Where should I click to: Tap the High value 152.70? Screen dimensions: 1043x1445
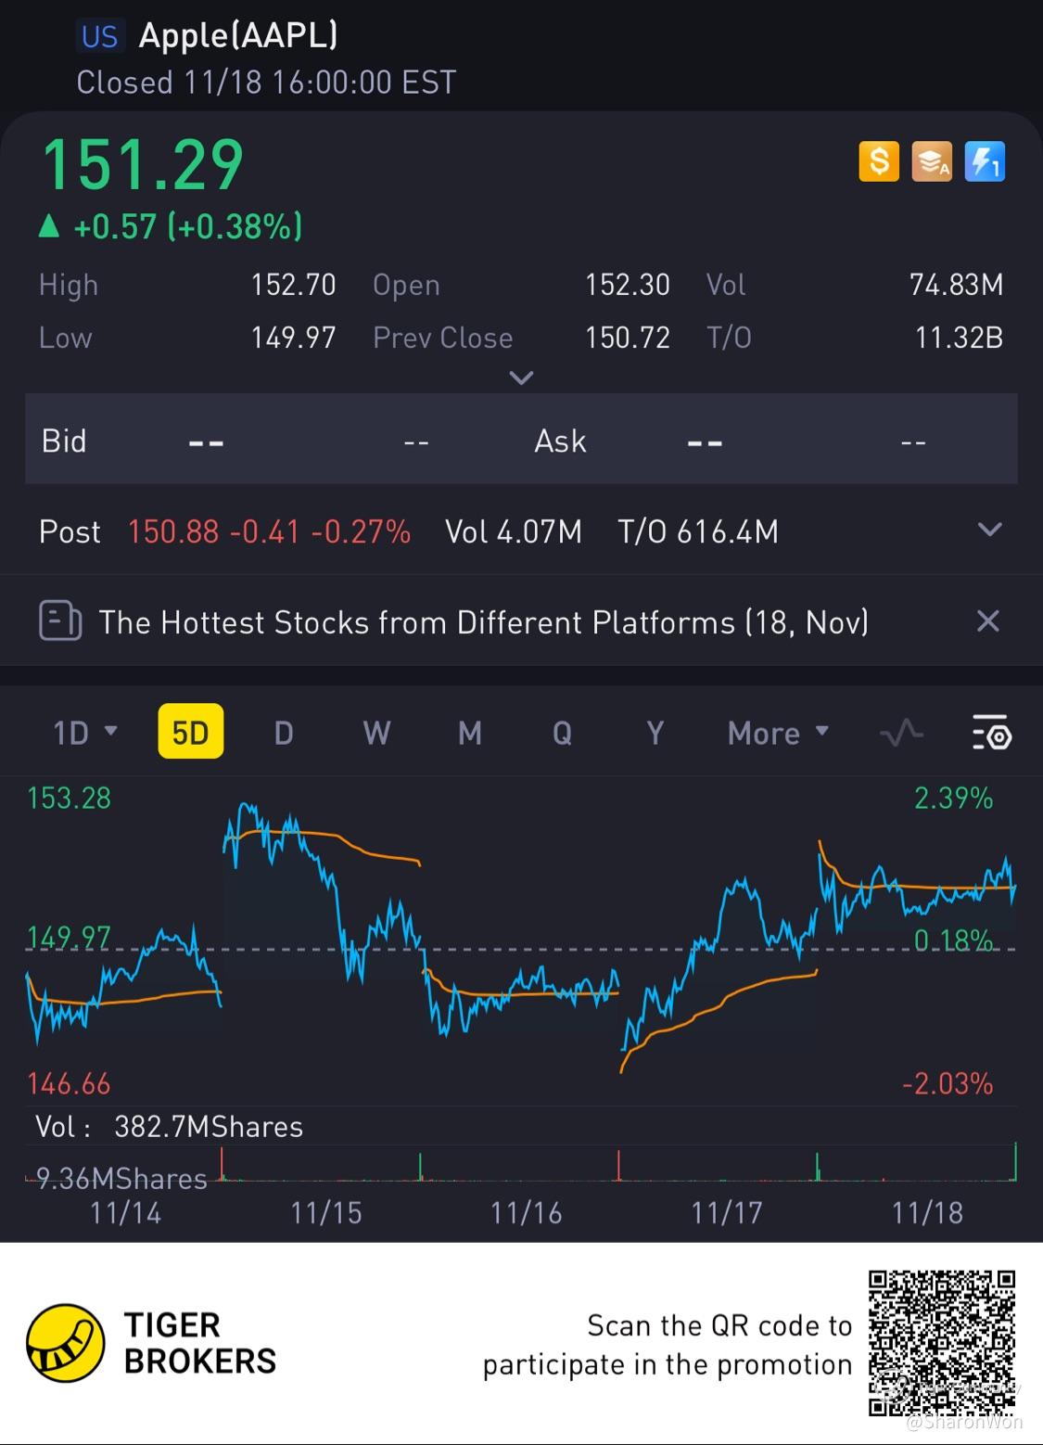293,285
